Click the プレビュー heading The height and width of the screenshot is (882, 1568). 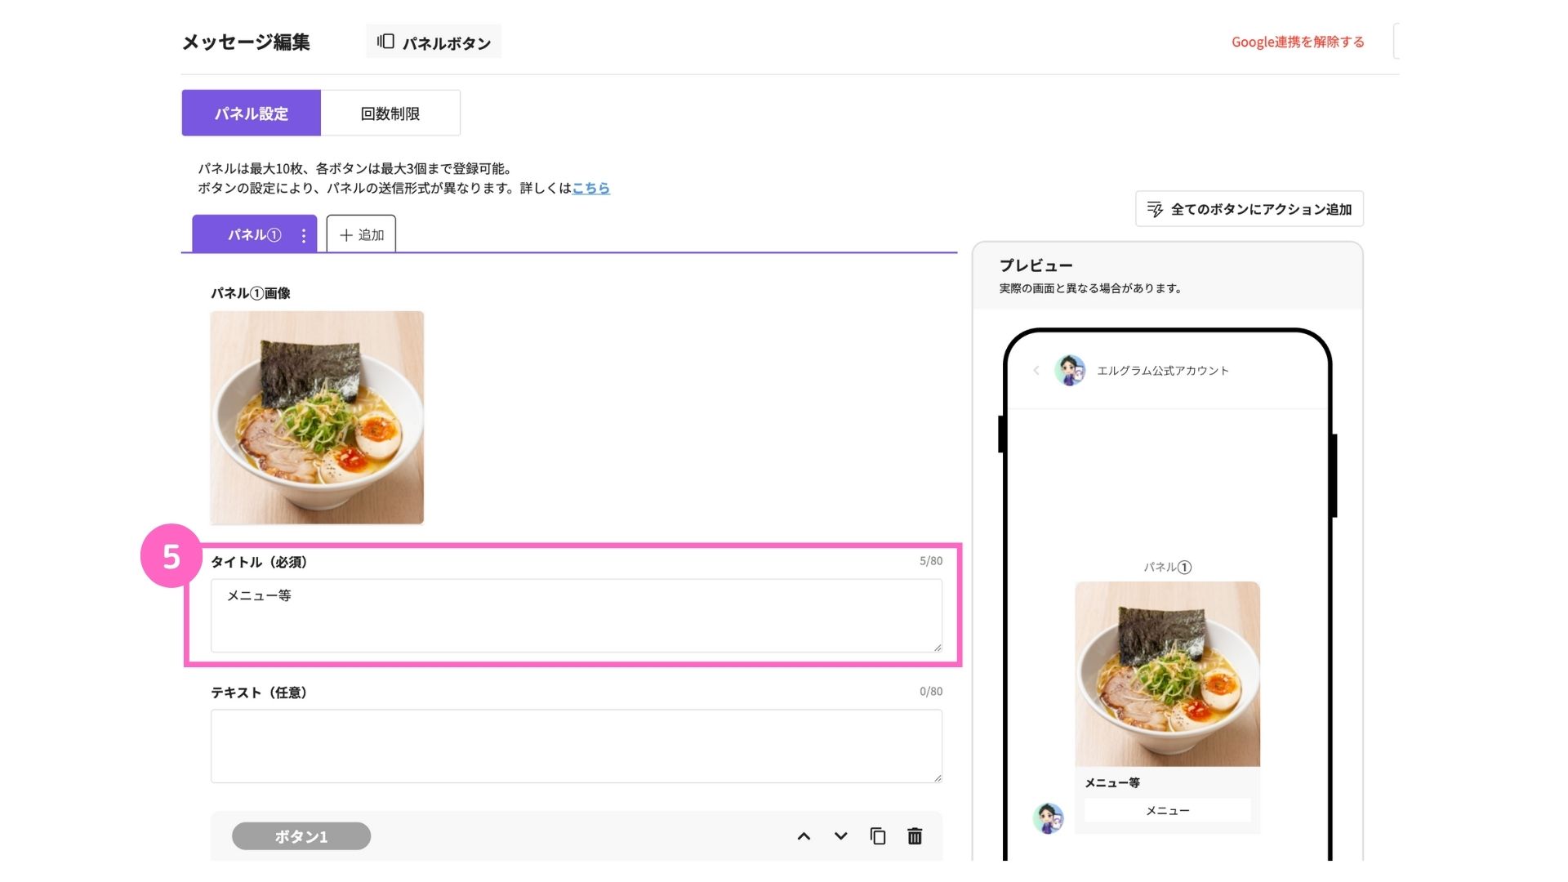[x=1036, y=265]
